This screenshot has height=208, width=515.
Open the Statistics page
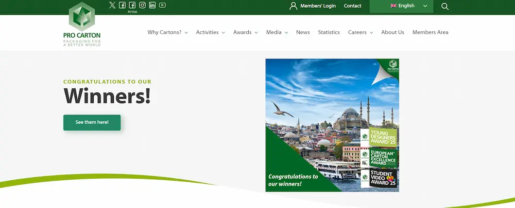(329, 32)
